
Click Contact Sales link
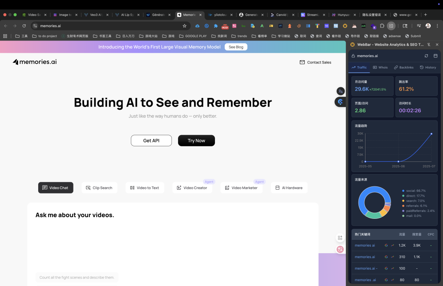point(315,62)
